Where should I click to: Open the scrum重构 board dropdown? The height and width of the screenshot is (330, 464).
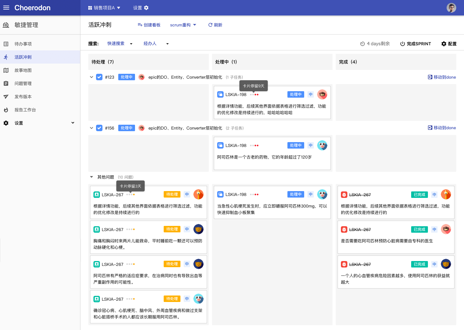[183, 25]
